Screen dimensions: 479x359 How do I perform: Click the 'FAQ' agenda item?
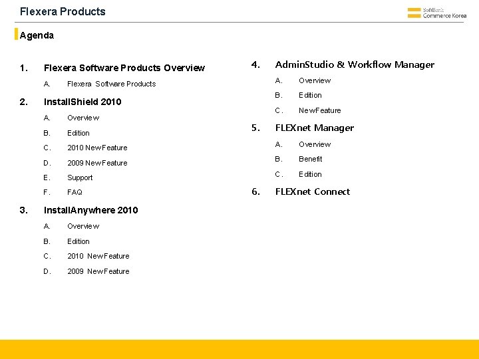(75, 192)
